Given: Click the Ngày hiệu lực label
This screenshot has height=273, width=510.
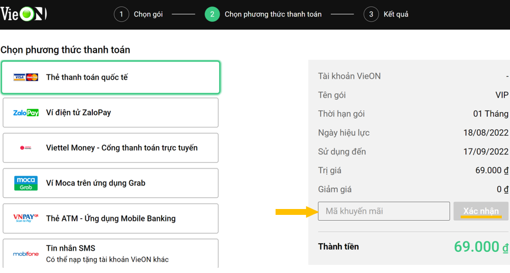Looking at the screenshot, I should [344, 133].
